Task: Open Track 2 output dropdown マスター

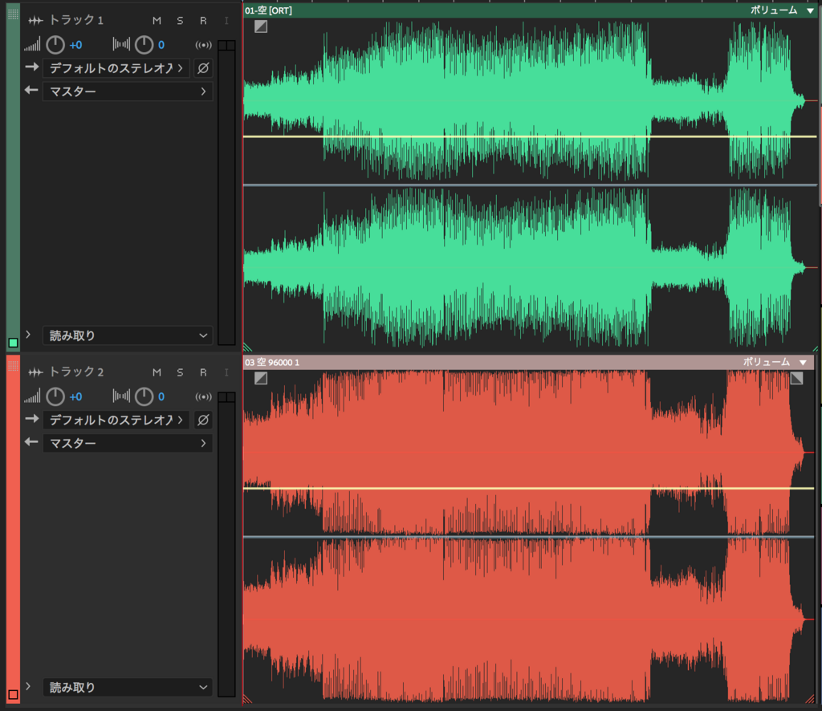Action: [x=128, y=443]
